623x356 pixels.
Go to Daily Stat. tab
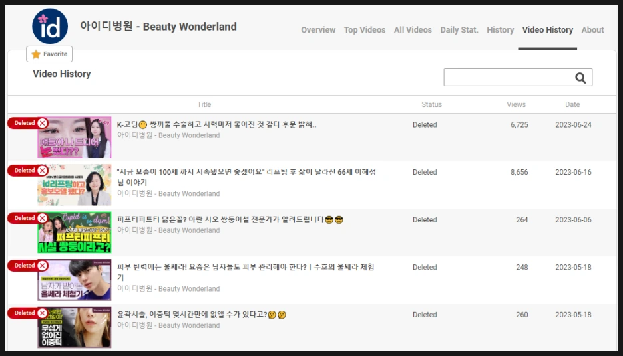click(459, 30)
